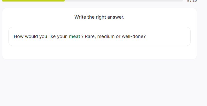Click the word 'or' in the sentence

click(x=118, y=36)
